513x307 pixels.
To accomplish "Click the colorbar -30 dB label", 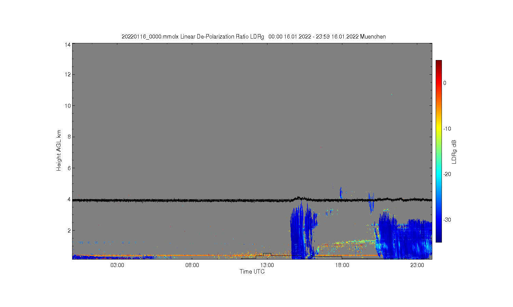I will click(447, 220).
